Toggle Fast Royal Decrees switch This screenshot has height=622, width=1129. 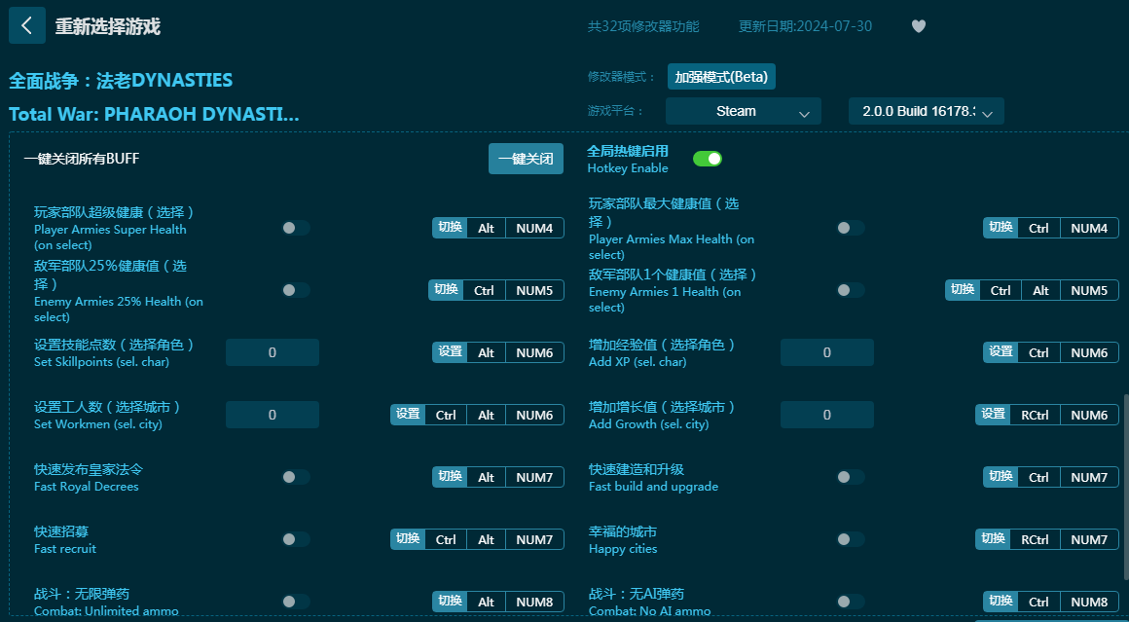click(x=295, y=477)
